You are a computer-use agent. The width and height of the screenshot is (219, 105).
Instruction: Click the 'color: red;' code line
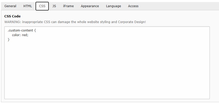(x=20, y=35)
